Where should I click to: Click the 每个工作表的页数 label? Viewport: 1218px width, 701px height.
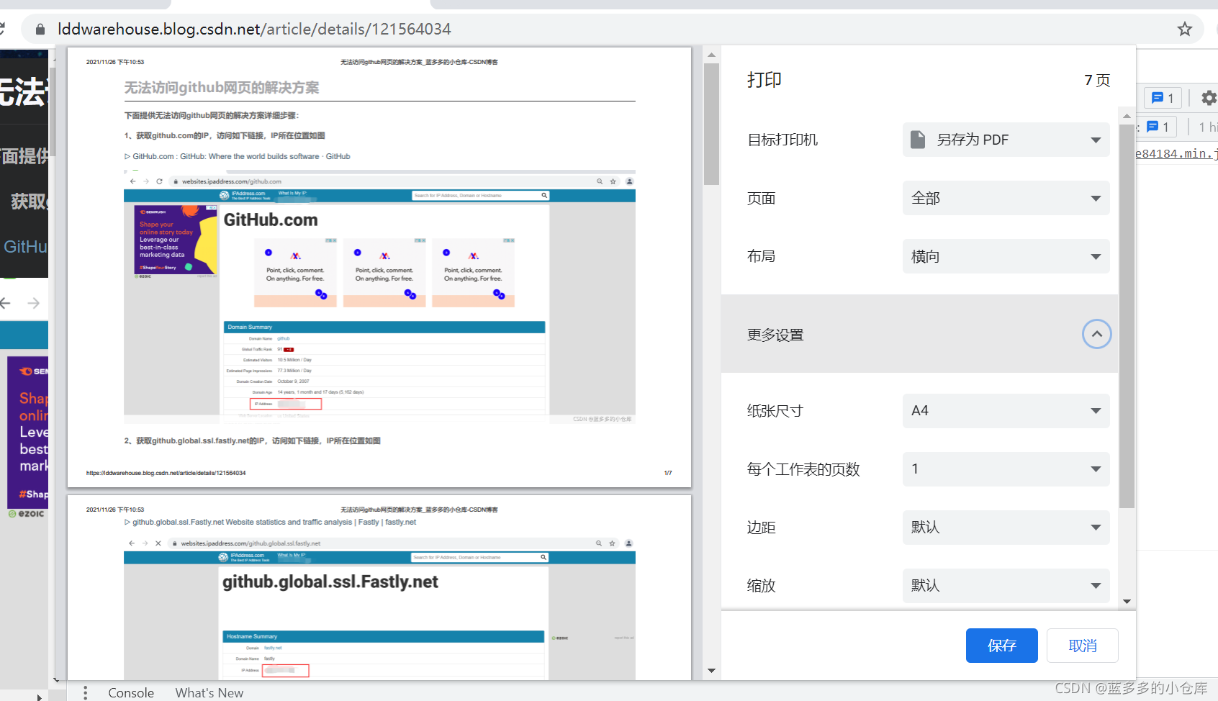tap(803, 469)
